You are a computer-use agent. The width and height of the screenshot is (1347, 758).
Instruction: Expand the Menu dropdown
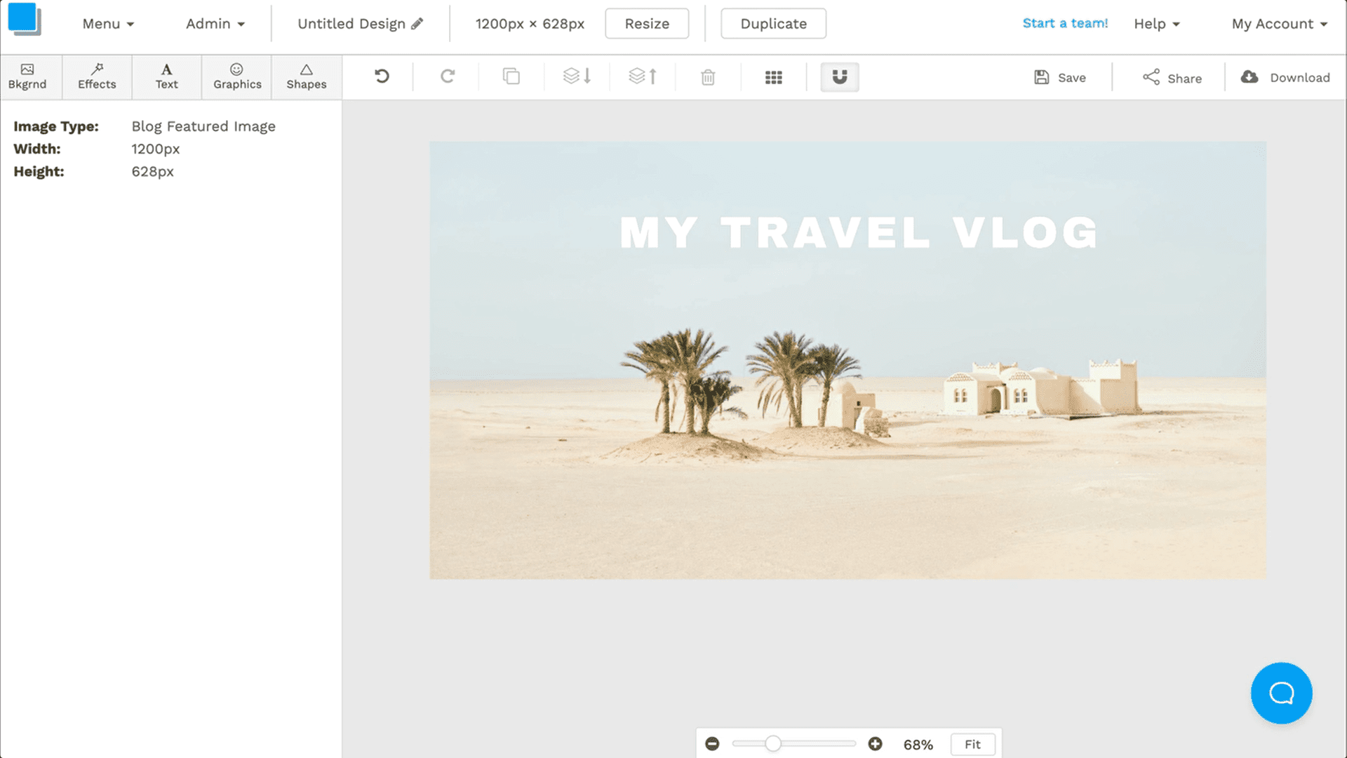[108, 24]
